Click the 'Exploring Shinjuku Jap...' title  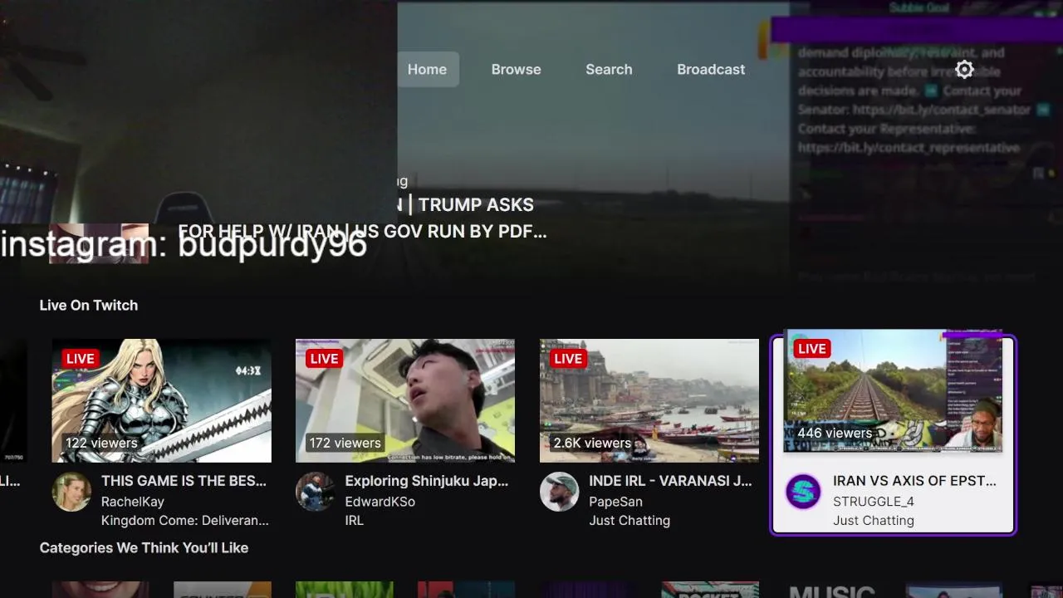tap(426, 481)
